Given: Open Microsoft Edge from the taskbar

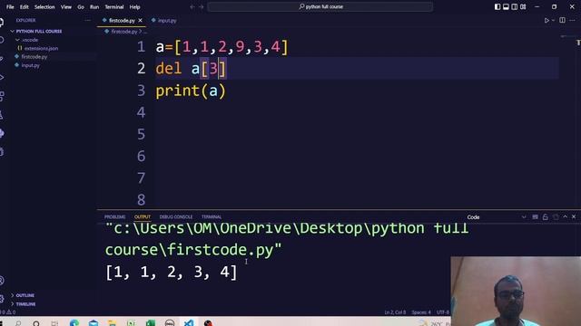Looking at the screenshot, I should pyautogui.click(x=74, y=323).
